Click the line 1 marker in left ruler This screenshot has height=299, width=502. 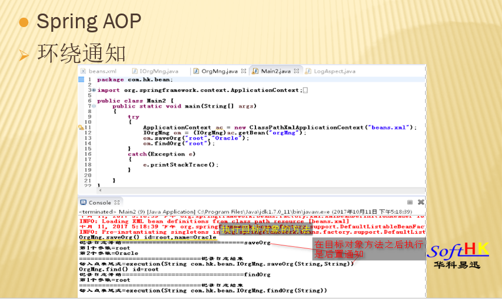pyautogui.click(x=81, y=79)
